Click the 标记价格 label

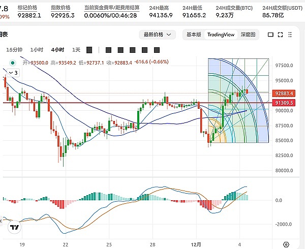click(x=27, y=8)
